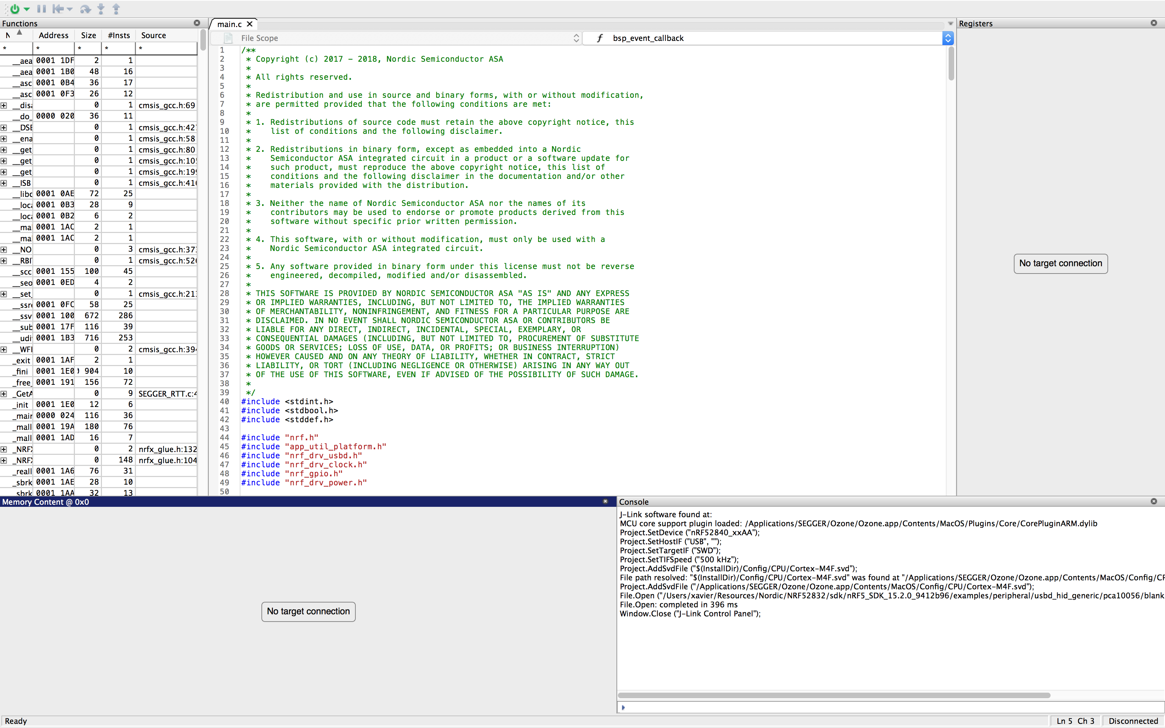Click the pause (halt) program icon

point(42,9)
